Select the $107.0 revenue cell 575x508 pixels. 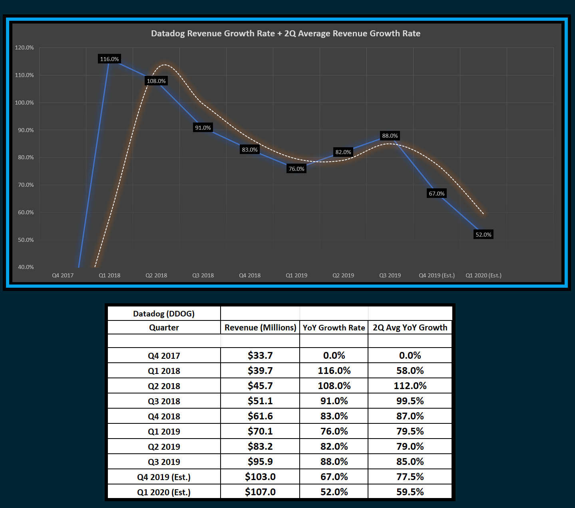coord(260,492)
